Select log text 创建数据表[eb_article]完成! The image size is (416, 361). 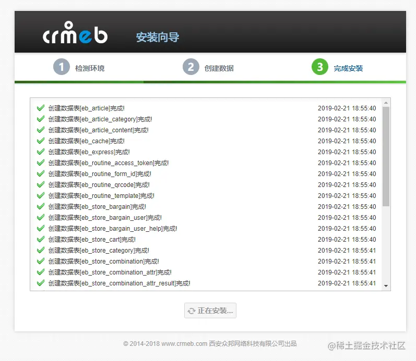coord(86,108)
